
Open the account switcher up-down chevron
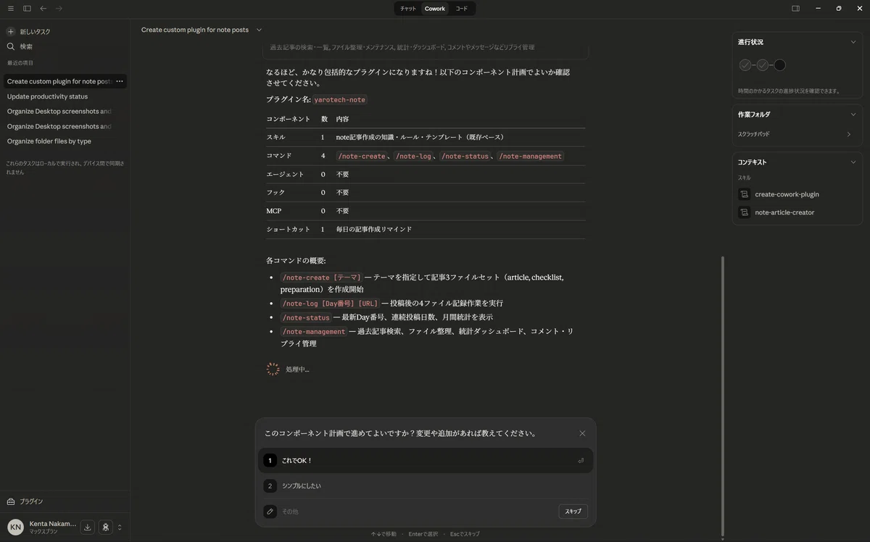[x=120, y=528]
